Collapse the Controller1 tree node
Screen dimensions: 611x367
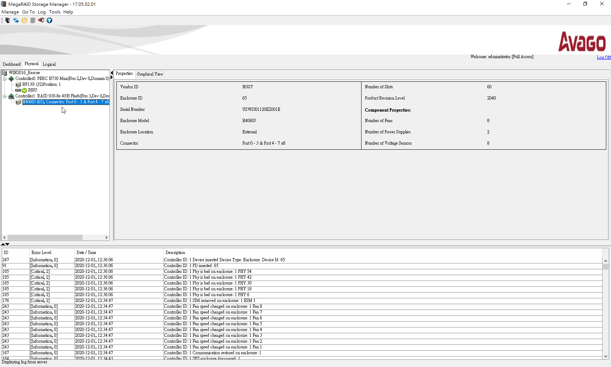click(5, 96)
